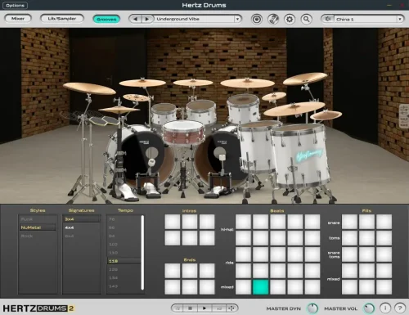This screenshot has width=409, height=315.
Task: Select tempo 143
Action: 124,286
